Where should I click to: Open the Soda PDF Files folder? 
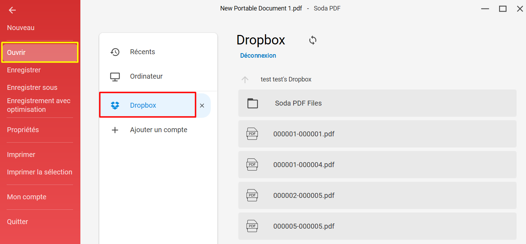(x=377, y=103)
